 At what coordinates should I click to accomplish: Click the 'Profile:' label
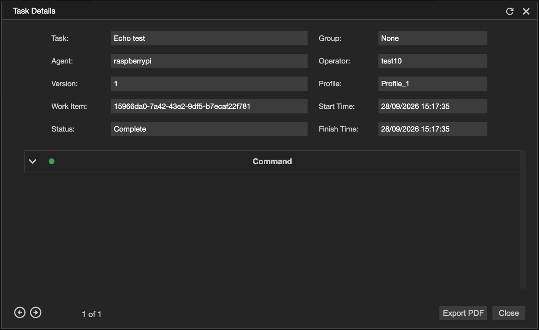[330, 84]
